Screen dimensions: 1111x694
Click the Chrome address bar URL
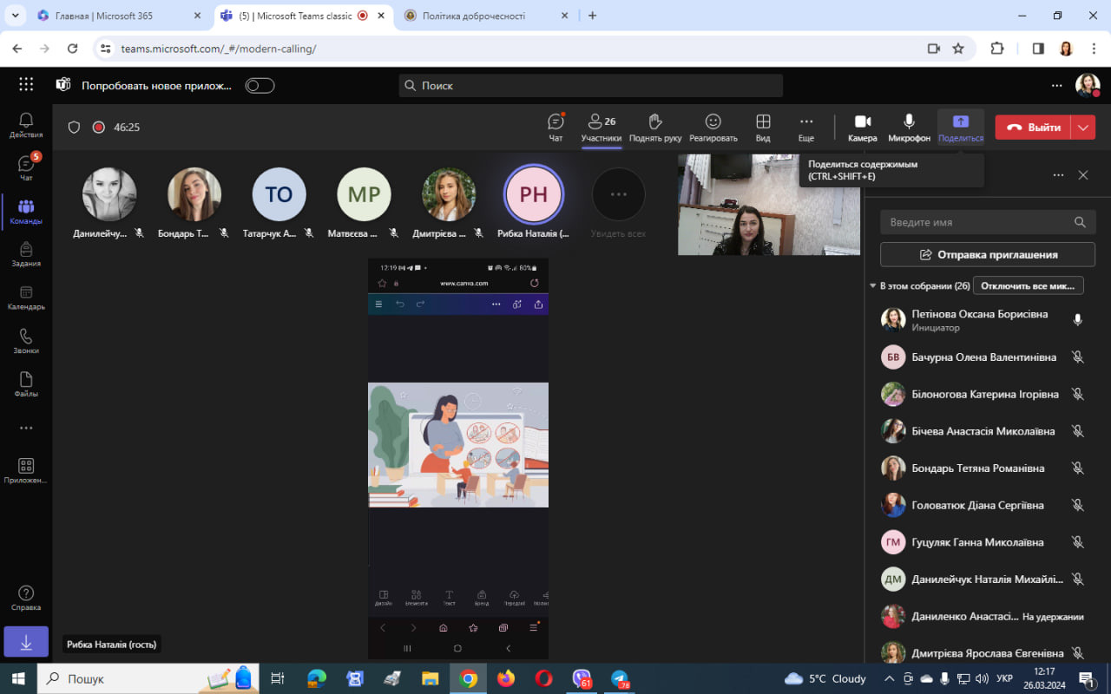coord(219,49)
